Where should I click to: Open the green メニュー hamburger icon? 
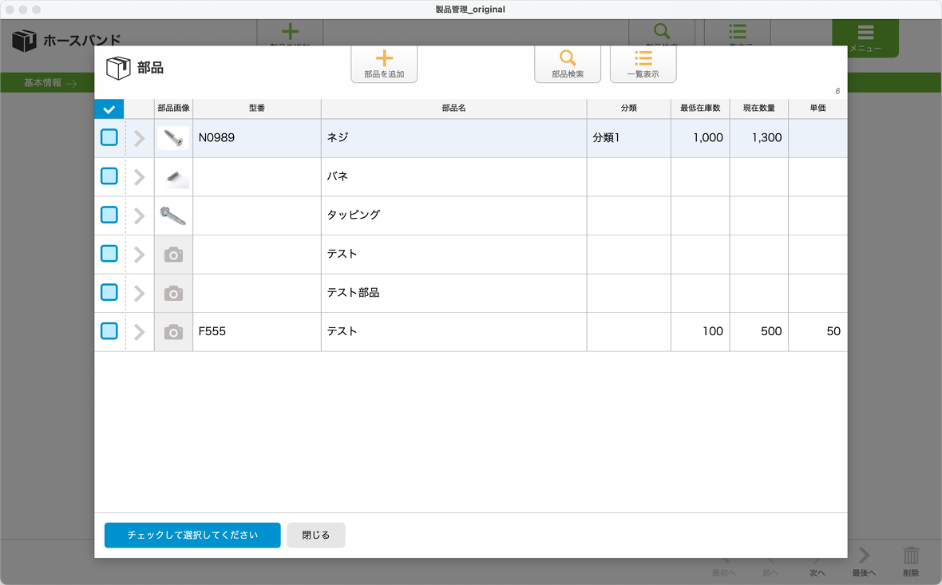click(x=865, y=33)
